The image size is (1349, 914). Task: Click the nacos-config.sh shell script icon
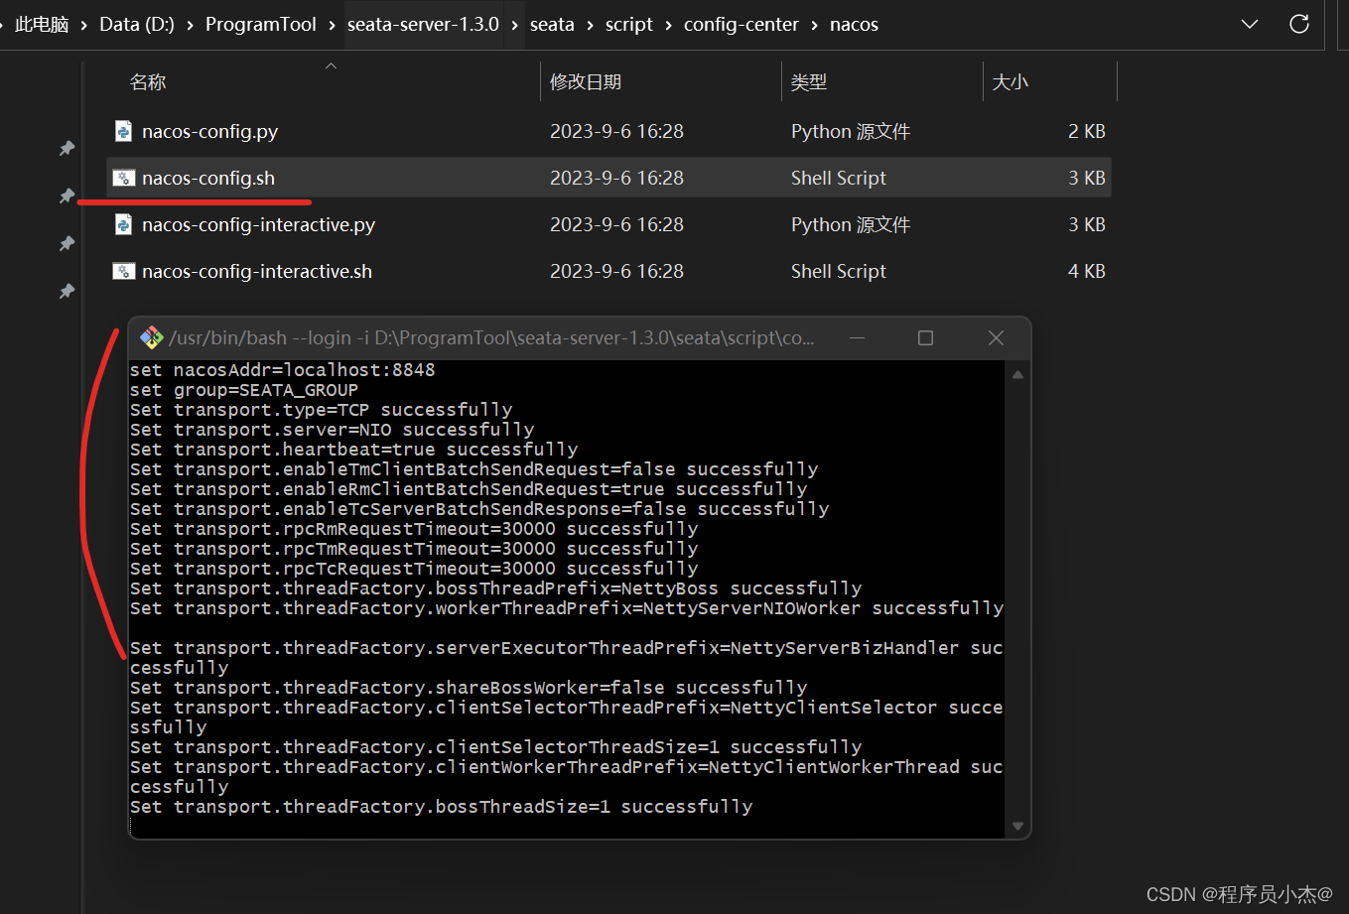point(123,178)
